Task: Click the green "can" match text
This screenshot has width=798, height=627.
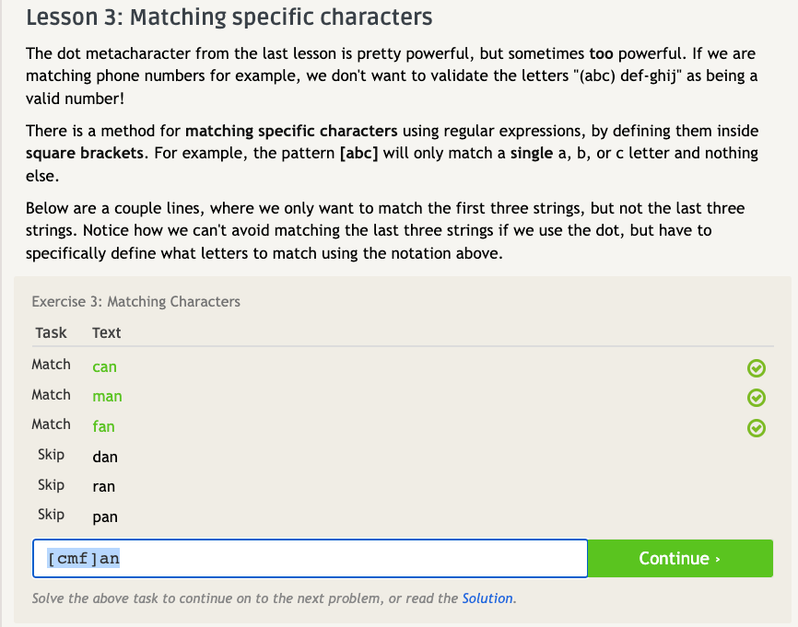Action: pyautogui.click(x=104, y=366)
